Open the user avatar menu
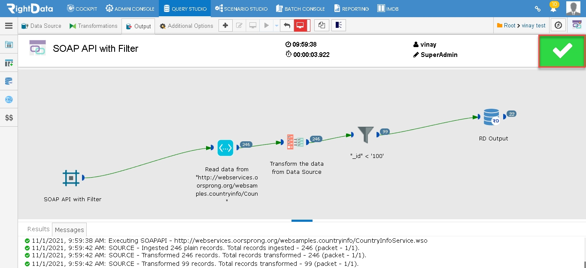Viewport: 586px width, 268px height. tap(574, 9)
